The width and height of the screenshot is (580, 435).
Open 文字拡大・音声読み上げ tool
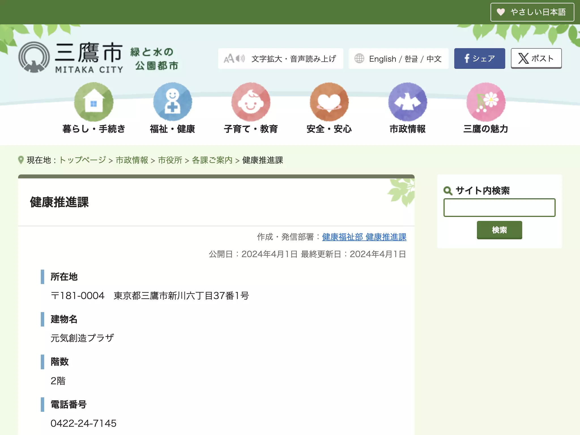pyautogui.click(x=280, y=59)
